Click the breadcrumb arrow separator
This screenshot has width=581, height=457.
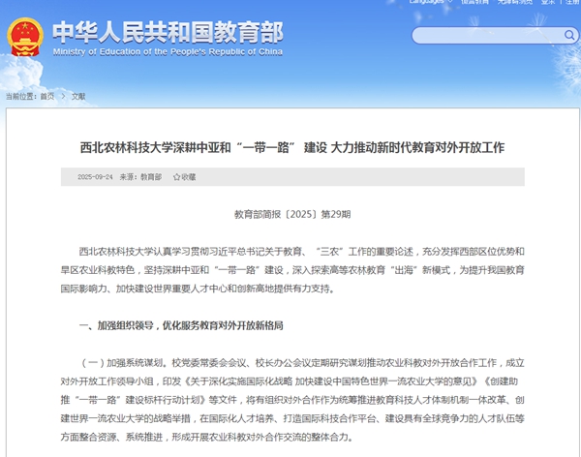tap(63, 97)
